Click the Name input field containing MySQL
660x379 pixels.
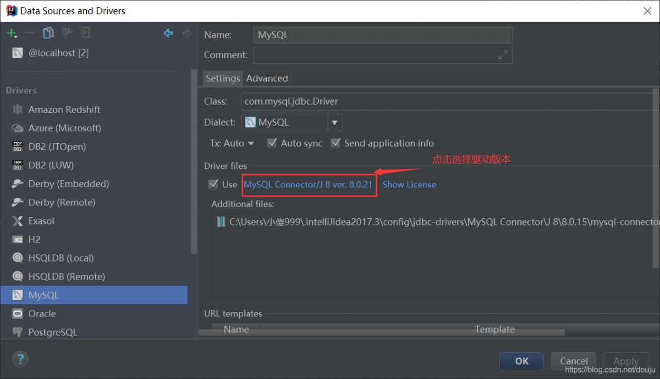tap(383, 35)
